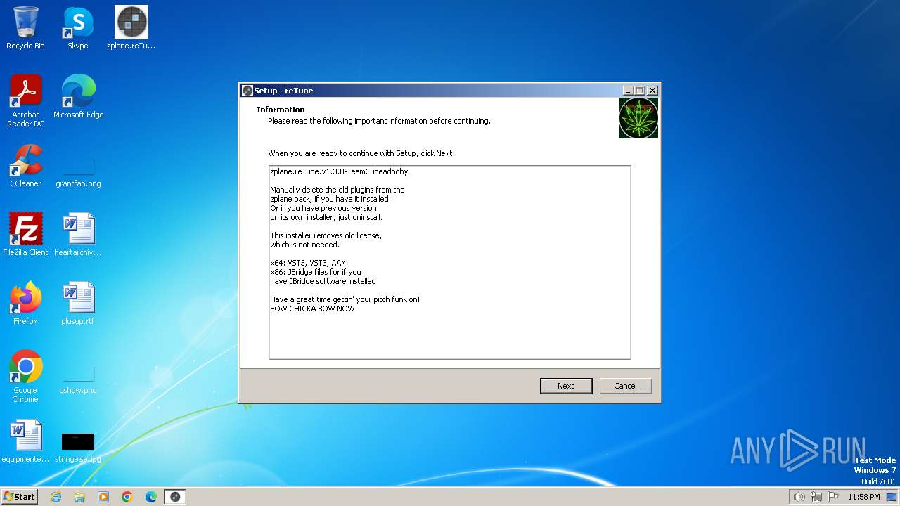
Task: Open the Action Center flag icon
Action: click(833, 497)
